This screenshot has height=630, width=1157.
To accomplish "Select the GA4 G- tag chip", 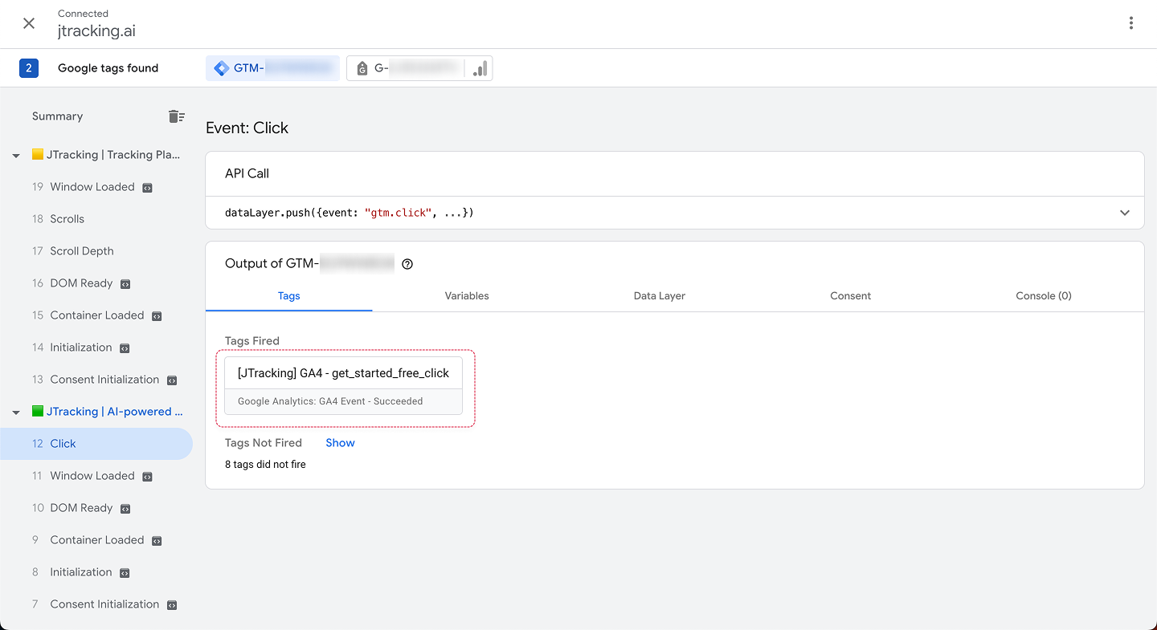I will point(419,68).
